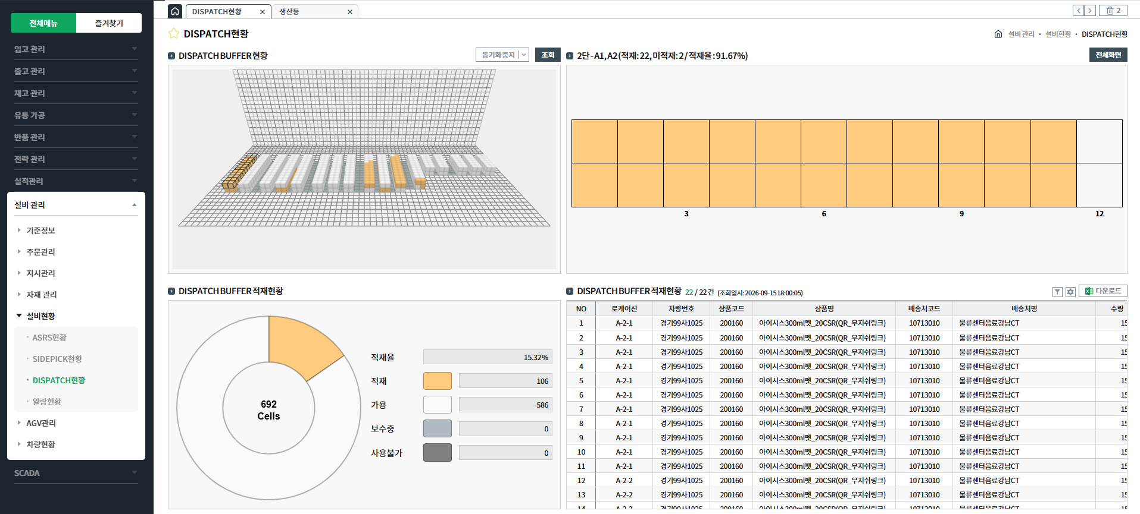Viewport: 1140px width, 514px height.
Task: Expand the 기준정보 tree item
Action: pyautogui.click(x=40, y=231)
